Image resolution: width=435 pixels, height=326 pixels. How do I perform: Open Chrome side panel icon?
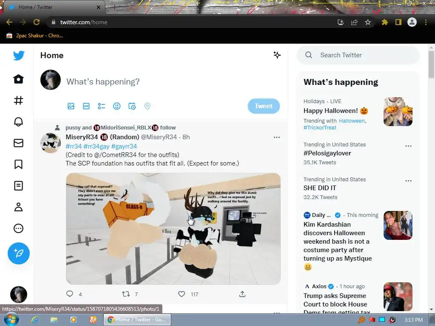(x=398, y=22)
